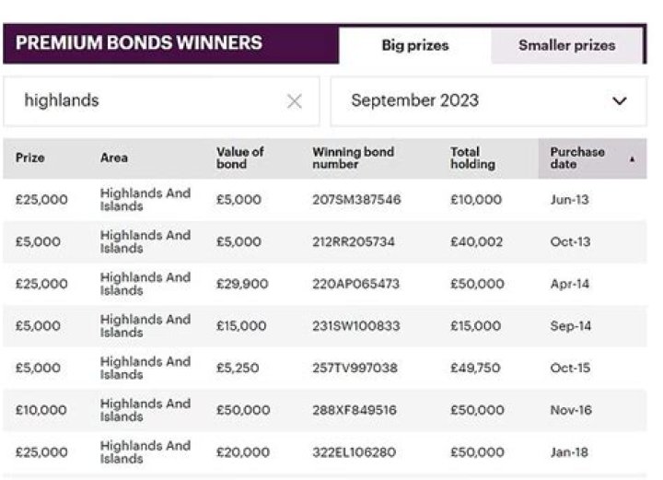Image resolution: width=663 pixels, height=480 pixels.
Task: Switch to the Smaller prizes tab
Action: coord(566,45)
